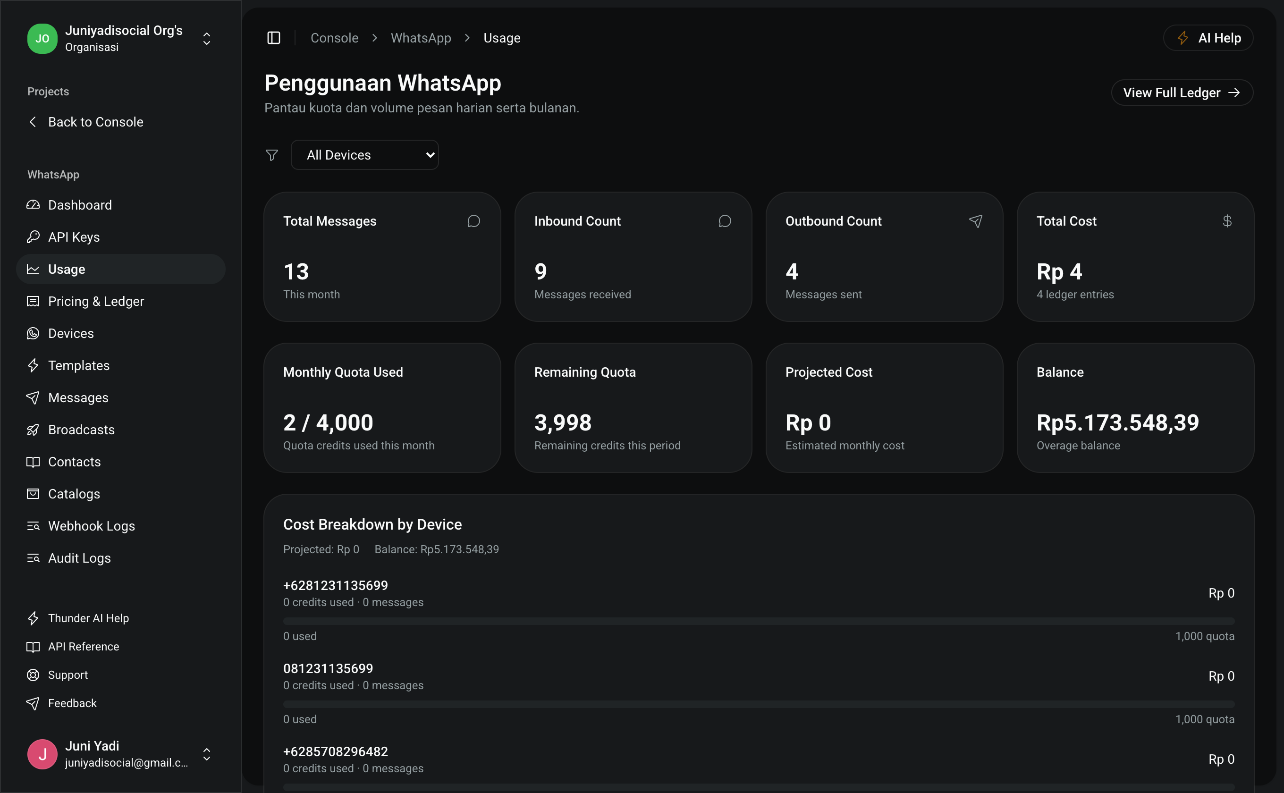Click the Console breadcrumb link
Screen dimensions: 1284x793
[x=335, y=38]
